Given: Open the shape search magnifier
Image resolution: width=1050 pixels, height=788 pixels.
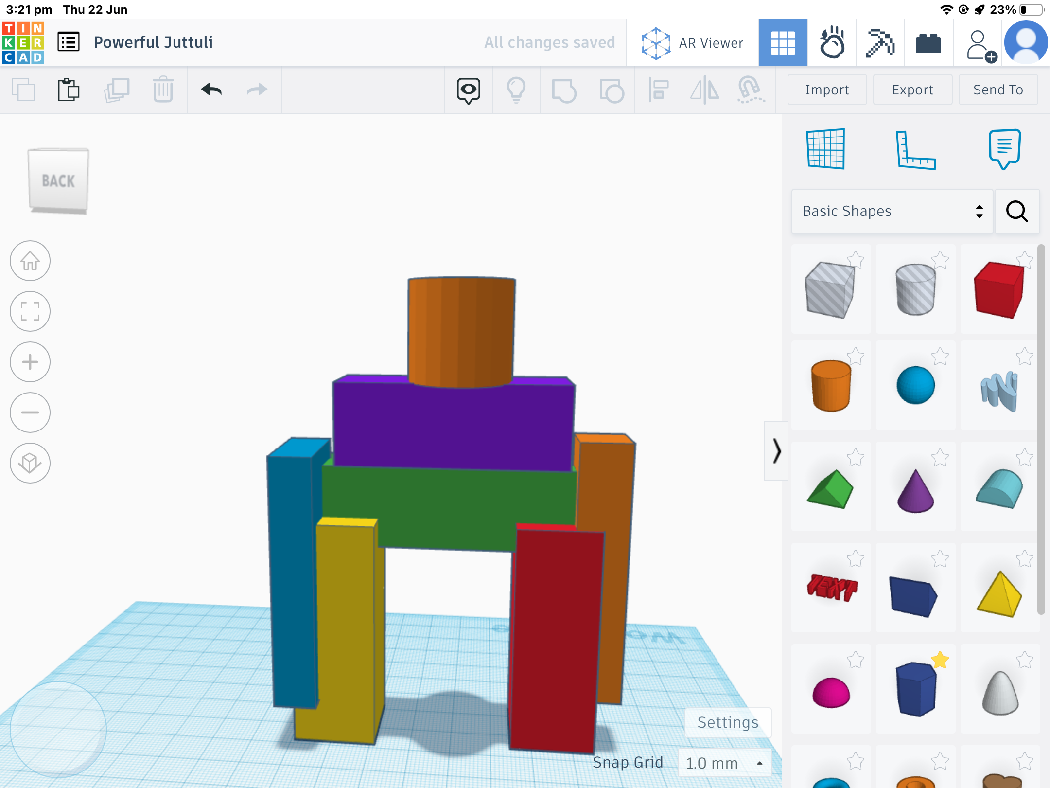Looking at the screenshot, I should click(x=1017, y=212).
